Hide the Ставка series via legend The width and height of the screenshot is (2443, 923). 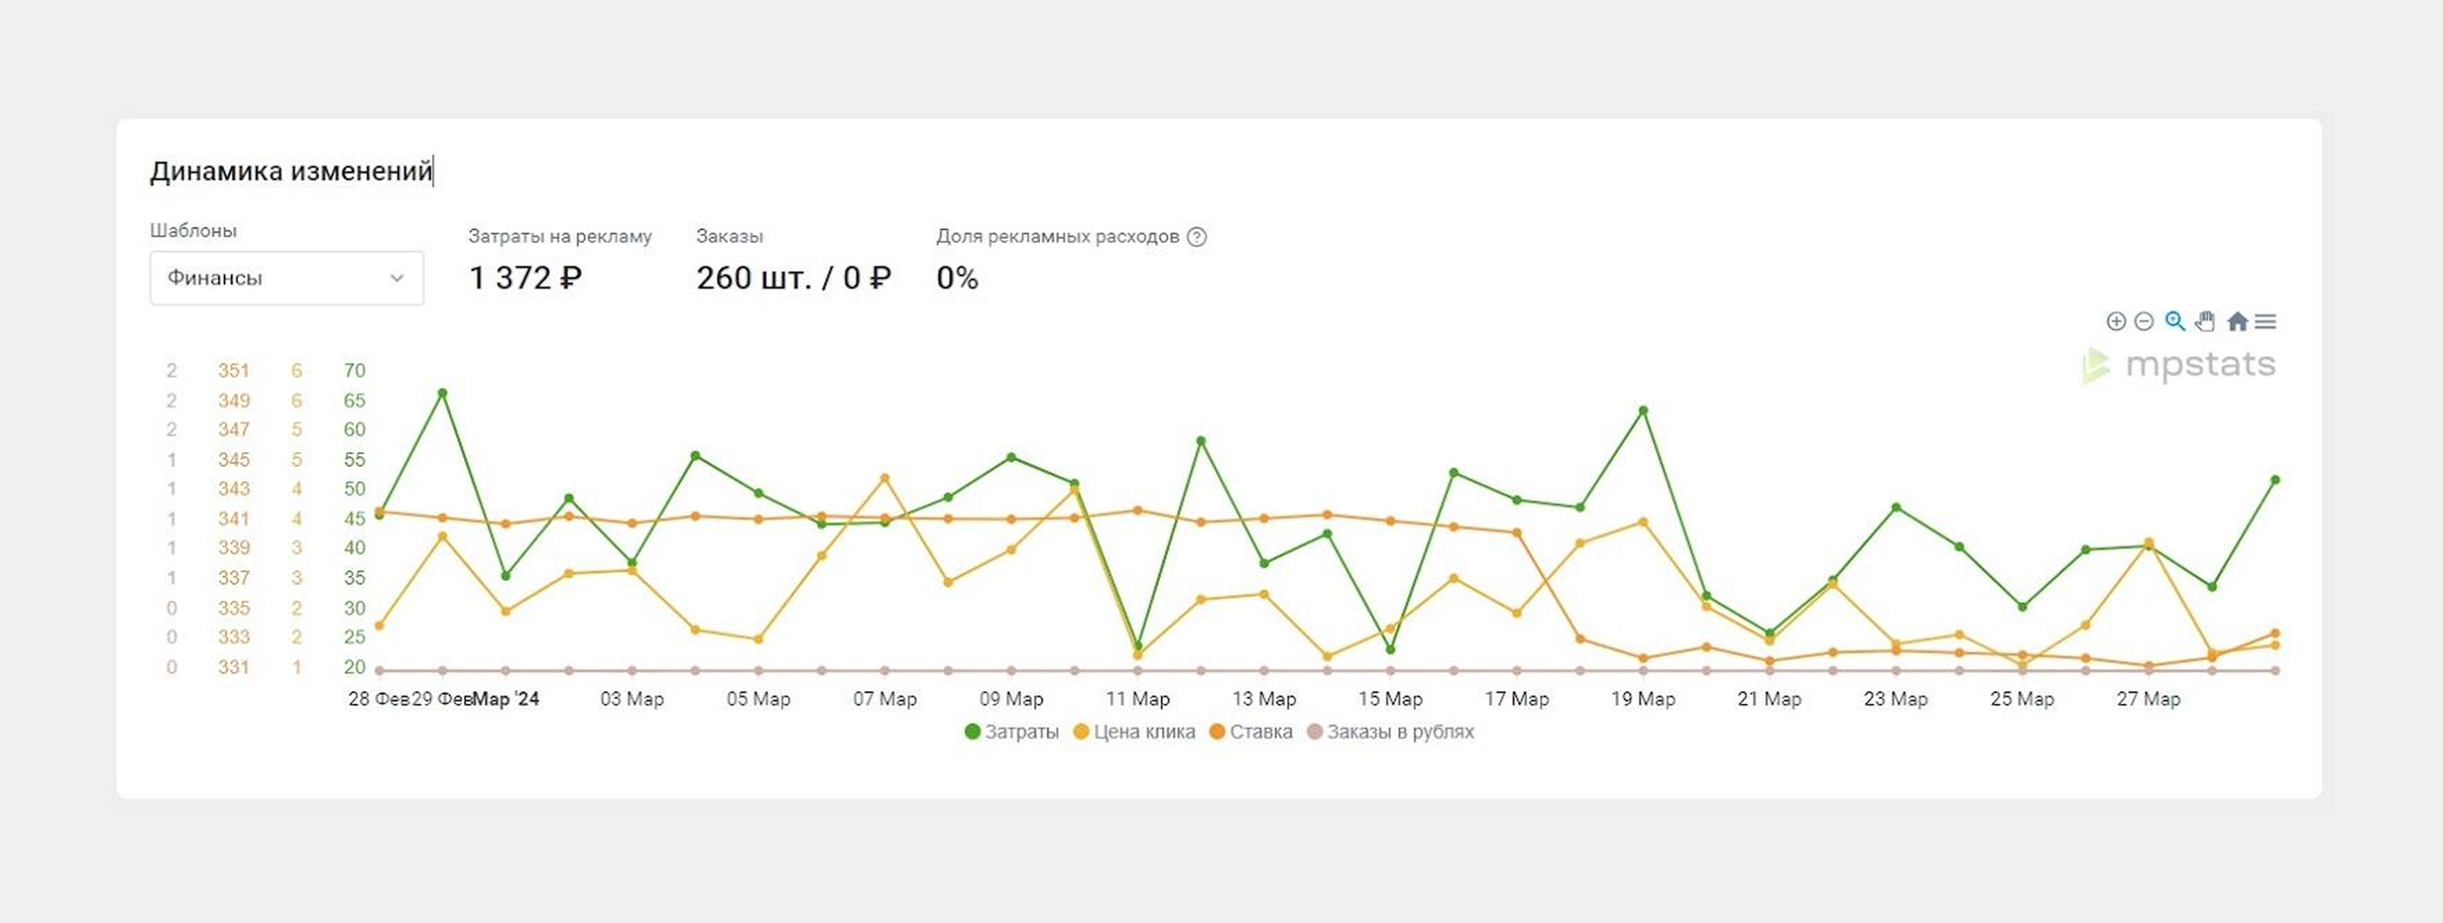(1251, 732)
